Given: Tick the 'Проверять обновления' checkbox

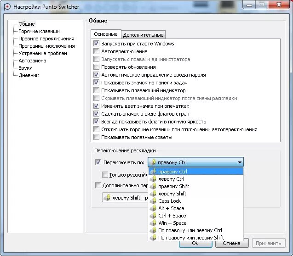Looking at the screenshot, I should coord(96,67).
